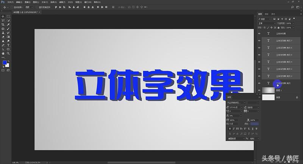This screenshot has height=164, width=303.
Task: Click the text color swatch in Character panel
Action: pos(255,124)
